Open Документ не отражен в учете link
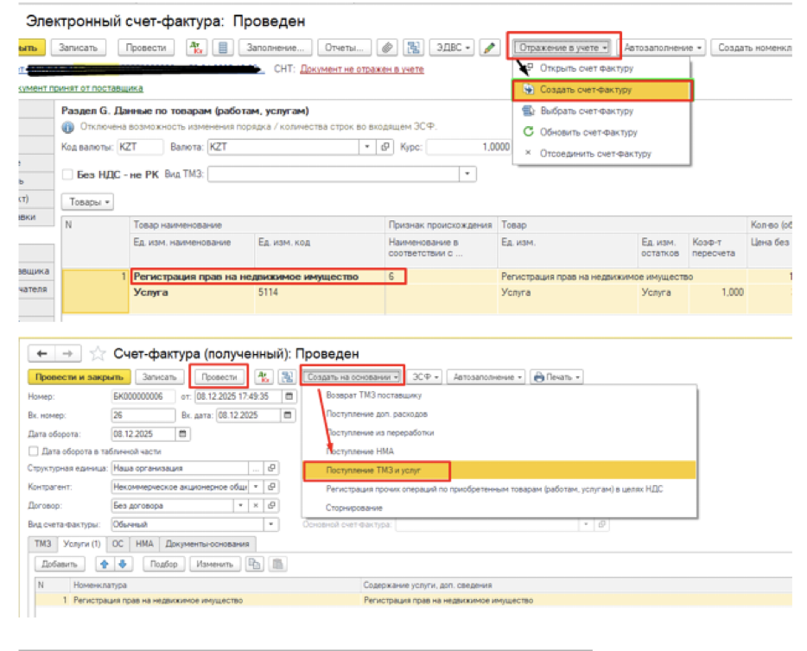 coord(361,68)
